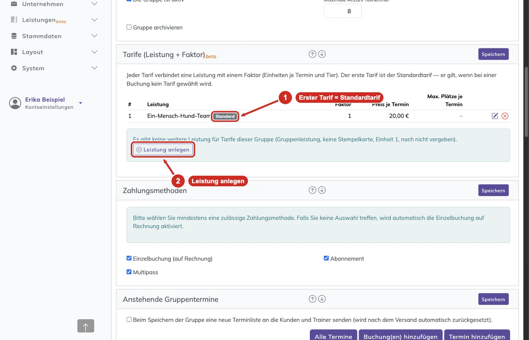Click the scroll-to-top arrow button
This screenshot has height=340, width=529.
click(86, 326)
